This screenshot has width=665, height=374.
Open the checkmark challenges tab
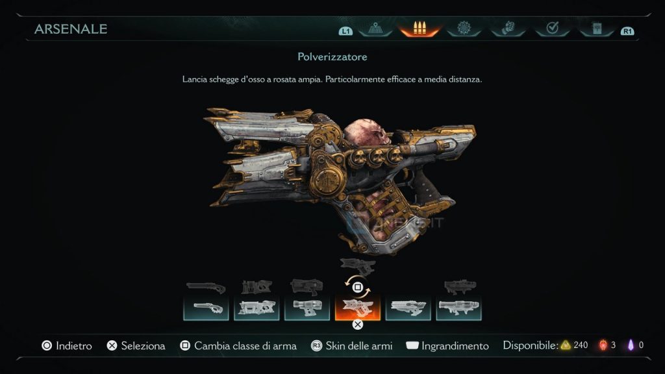[552, 29]
